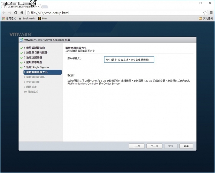This screenshot has height=173, width=215.
Task: Click the 說明: description heading
Action: 71,75
